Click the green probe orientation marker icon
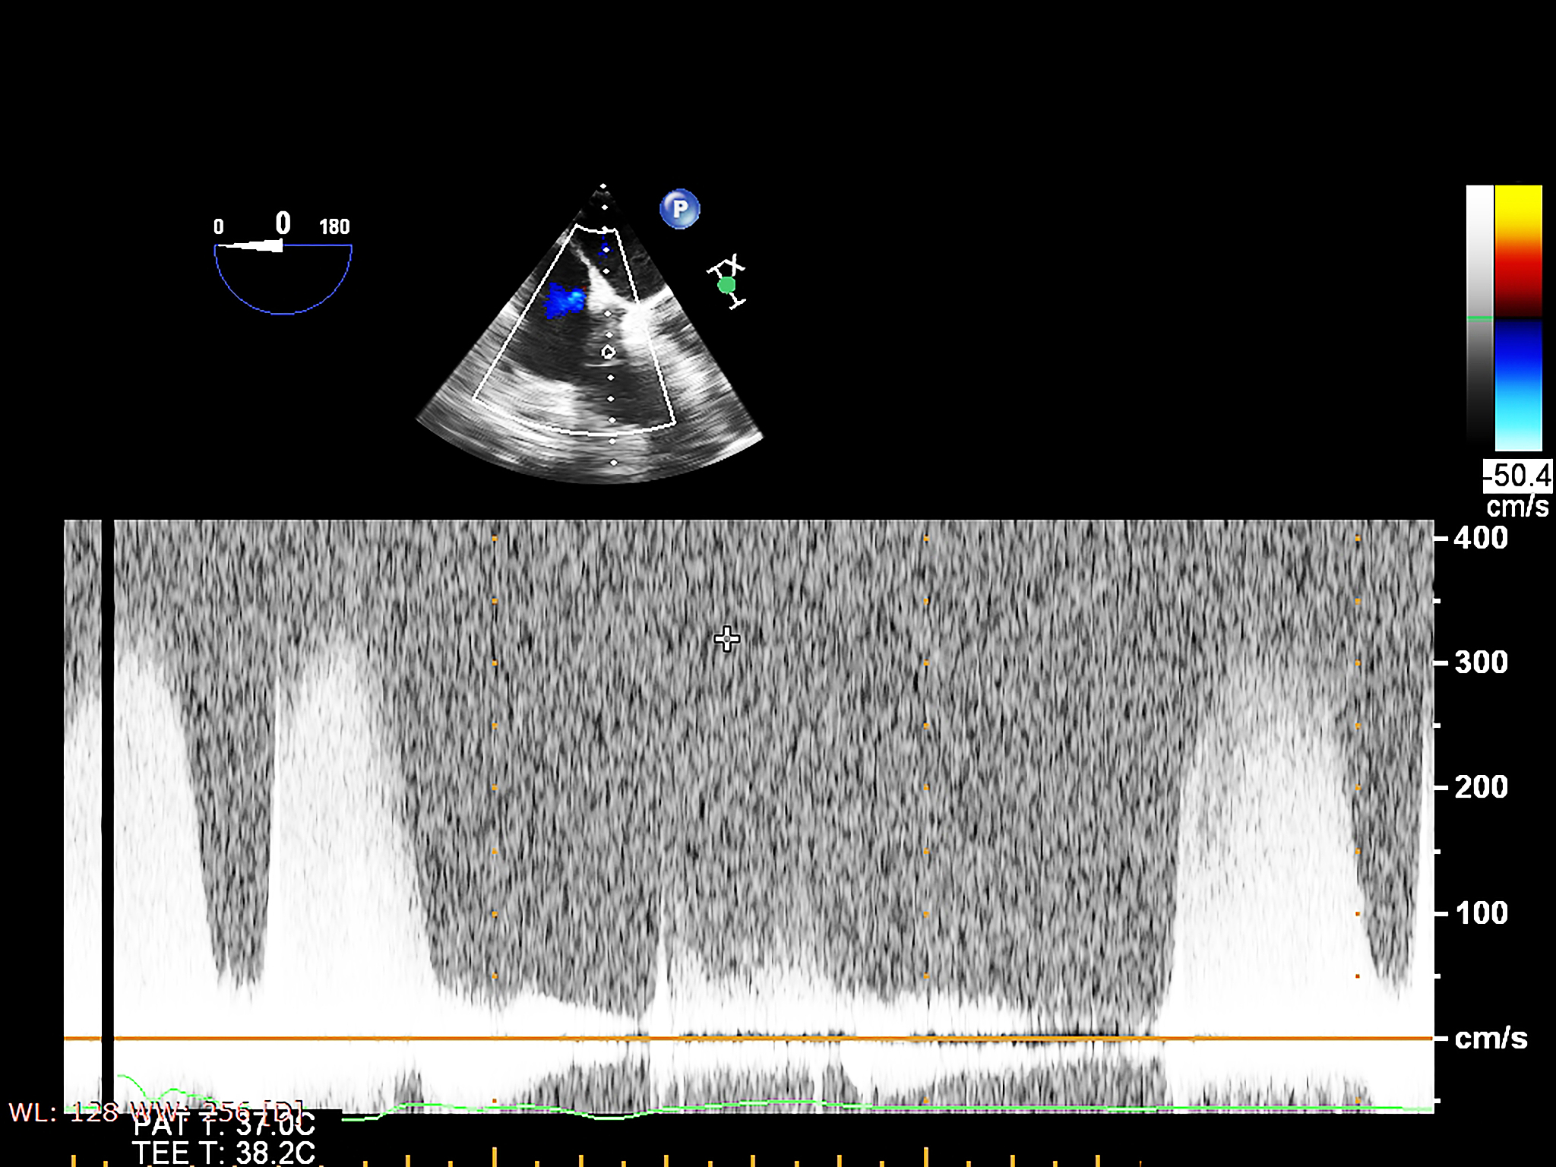This screenshot has height=1167, width=1556. point(726,285)
